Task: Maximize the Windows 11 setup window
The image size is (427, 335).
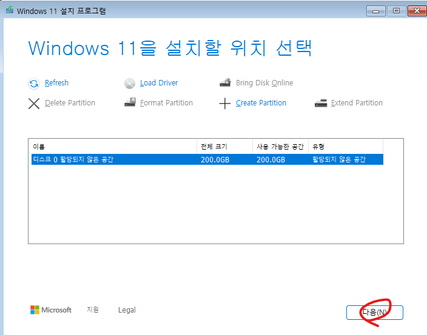Action: click(396, 11)
